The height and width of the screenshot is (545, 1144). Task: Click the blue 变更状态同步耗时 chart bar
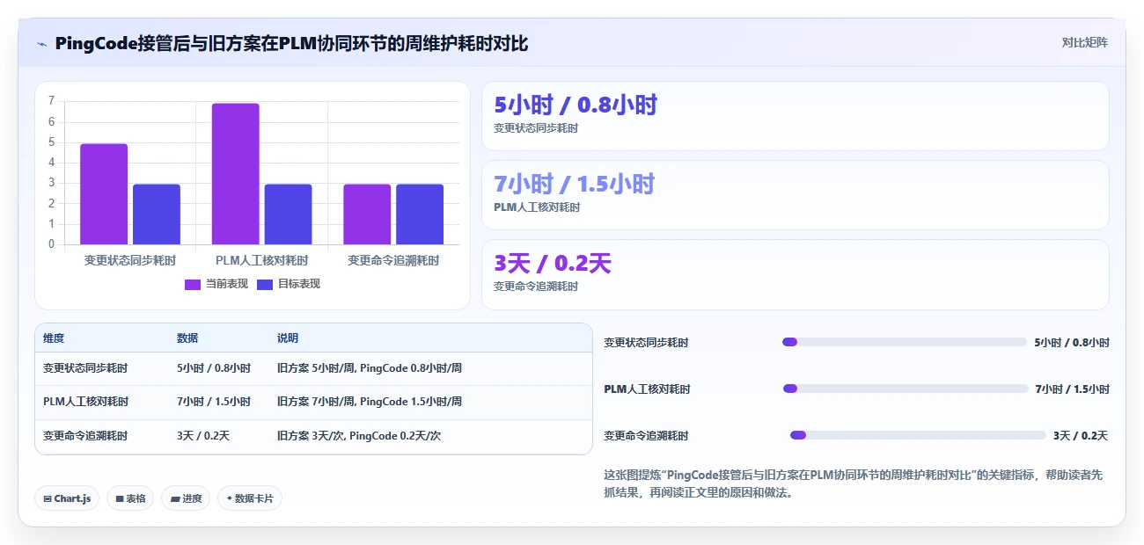tap(157, 214)
